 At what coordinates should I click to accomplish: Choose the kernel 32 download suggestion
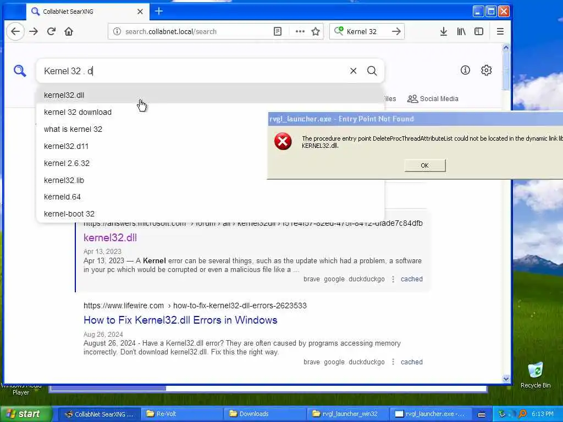(x=210, y=112)
